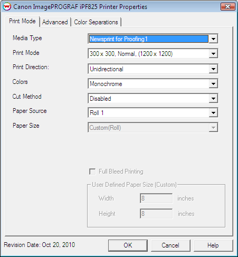Expand the Media Type dropdown arrow
Screen dimensions: 238x257
click(x=213, y=39)
